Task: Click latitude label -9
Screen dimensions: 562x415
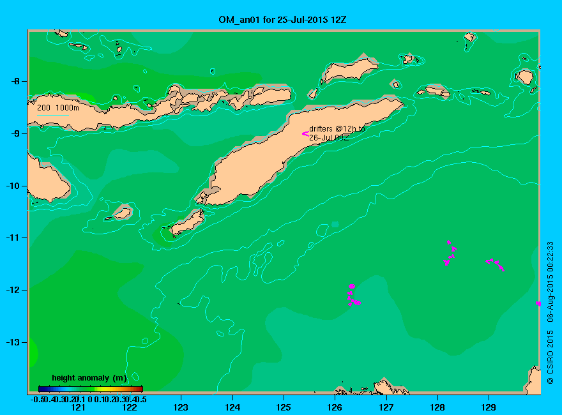Action: pyautogui.click(x=16, y=133)
